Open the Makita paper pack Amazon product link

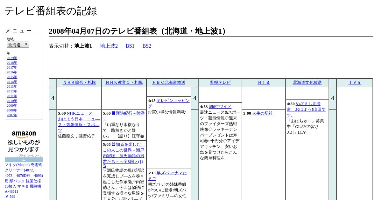coord(24,178)
